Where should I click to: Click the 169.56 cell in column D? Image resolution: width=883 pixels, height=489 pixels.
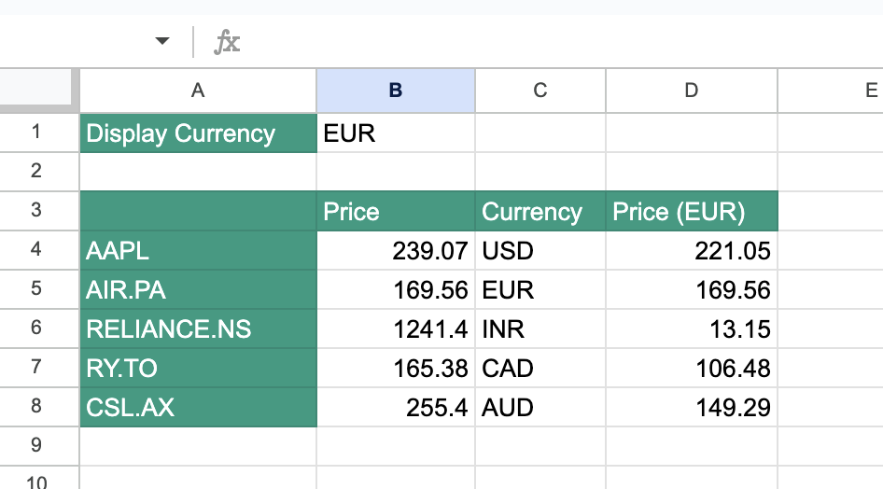(692, 289)
